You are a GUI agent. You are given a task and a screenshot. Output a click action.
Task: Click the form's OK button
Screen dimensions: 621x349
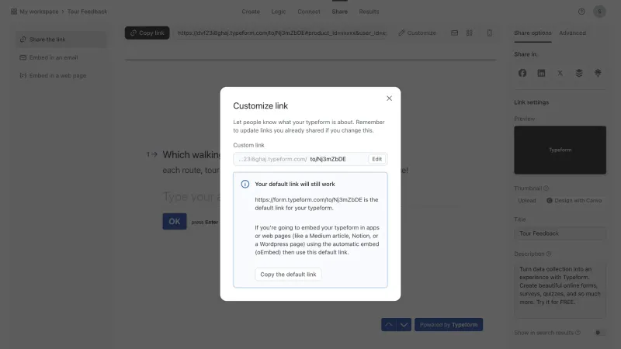(x=175, y=222)
